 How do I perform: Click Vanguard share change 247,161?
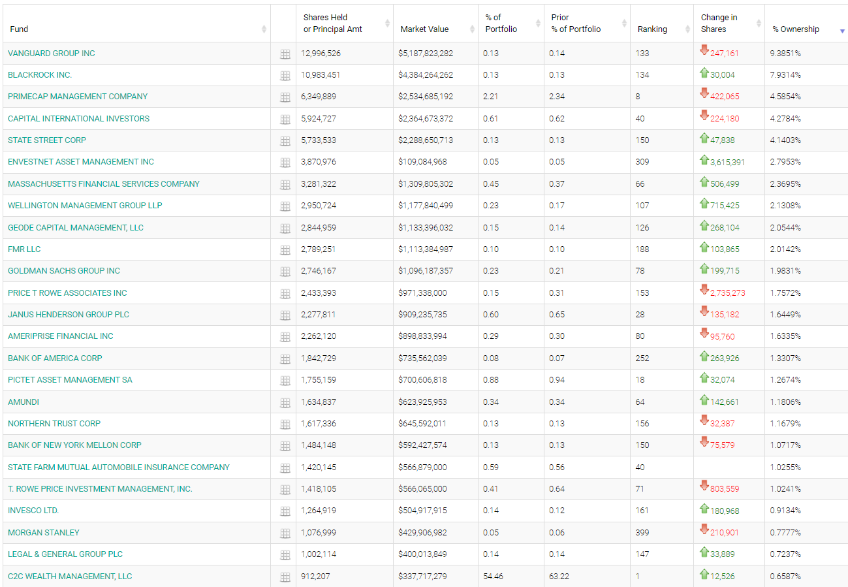(725, 54)
